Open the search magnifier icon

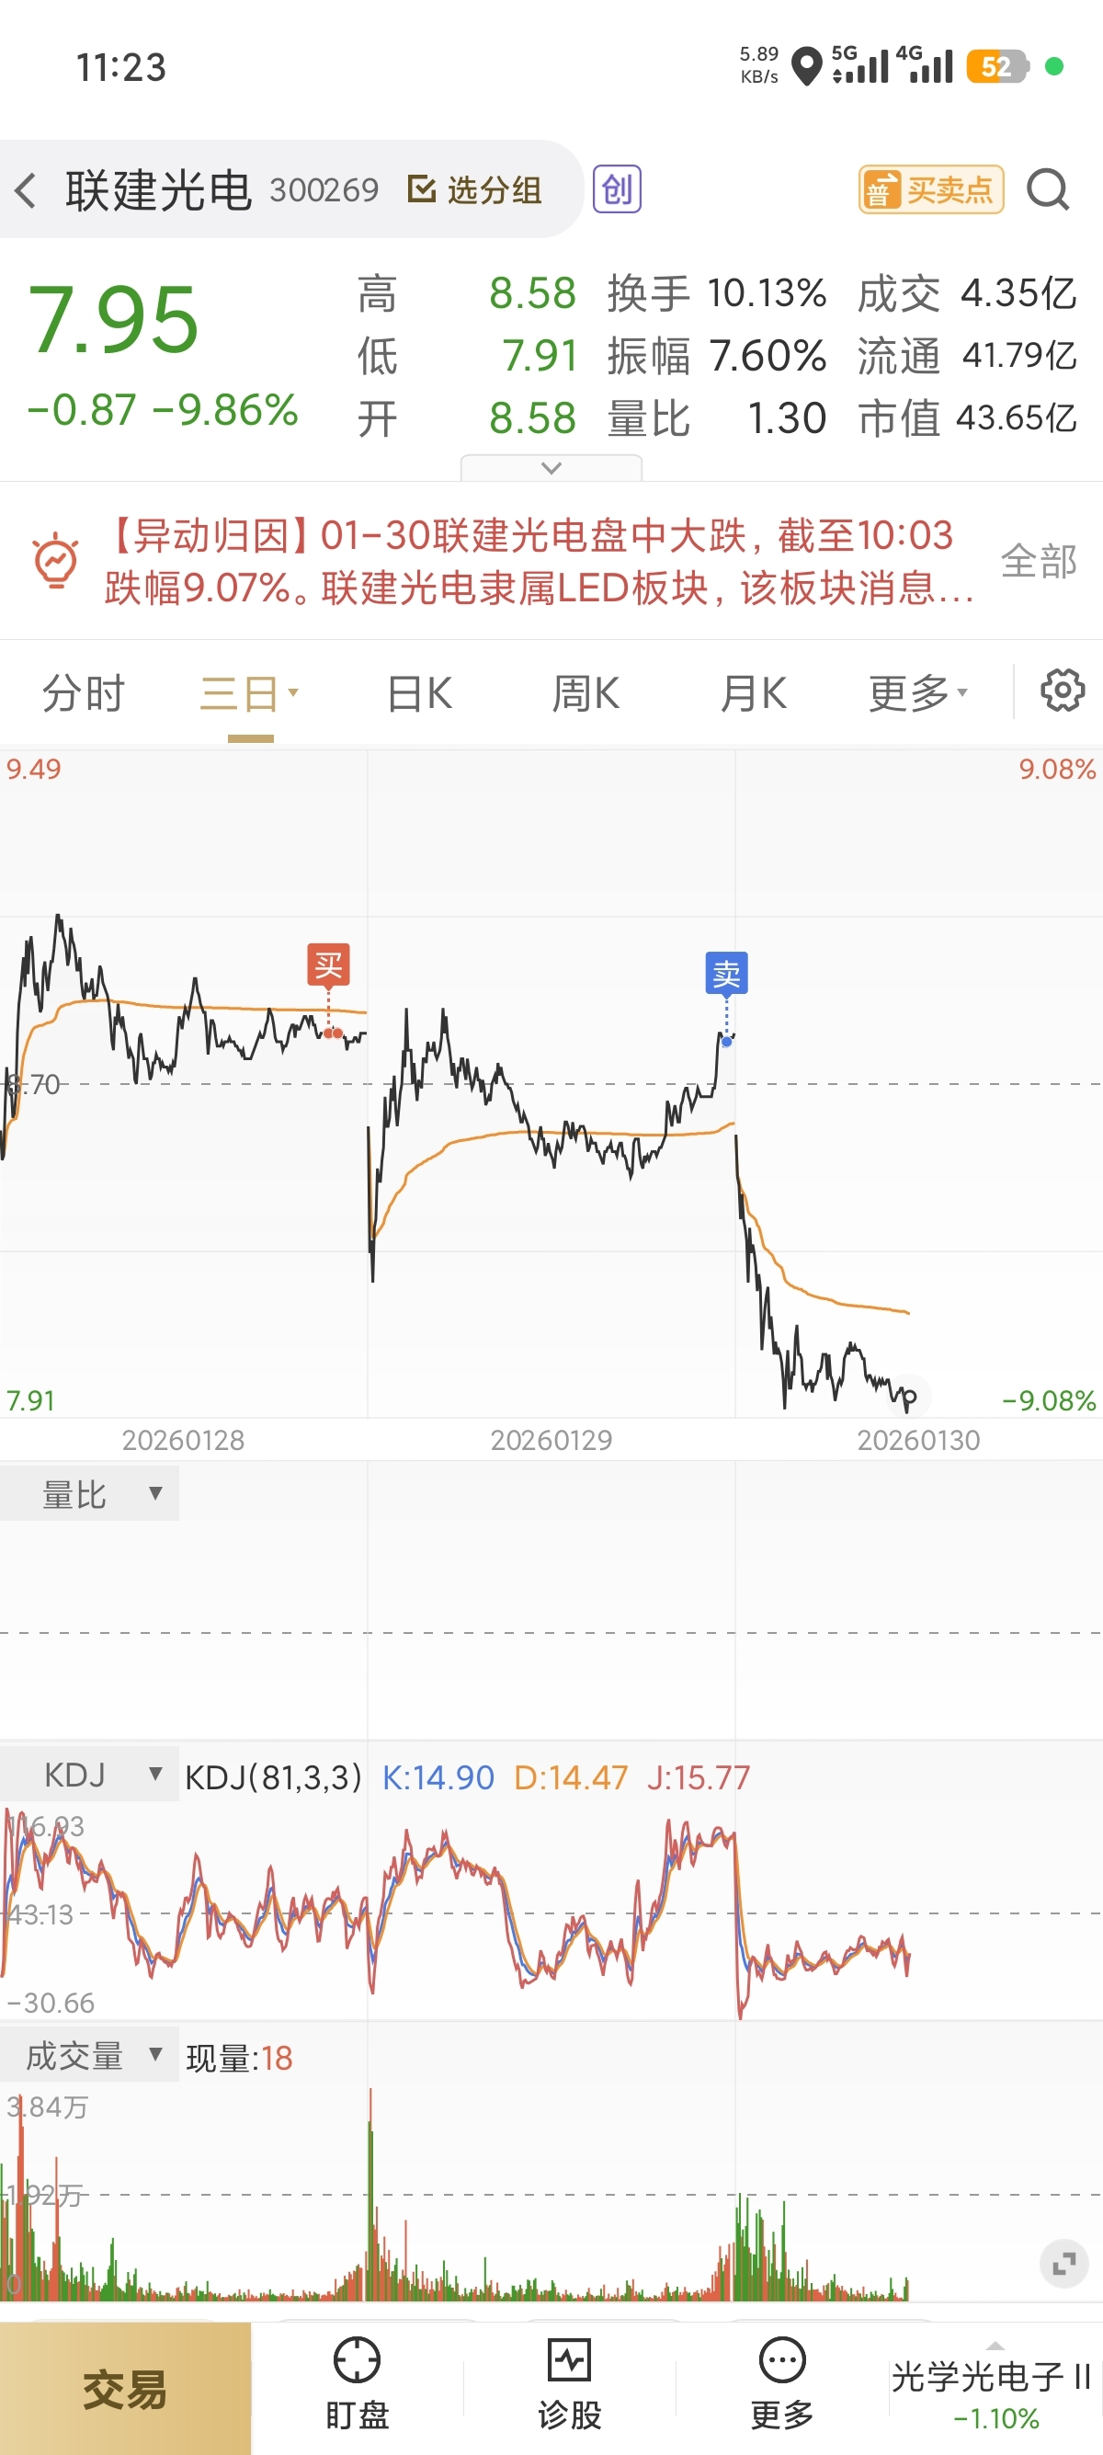(x=1048, y=189)
